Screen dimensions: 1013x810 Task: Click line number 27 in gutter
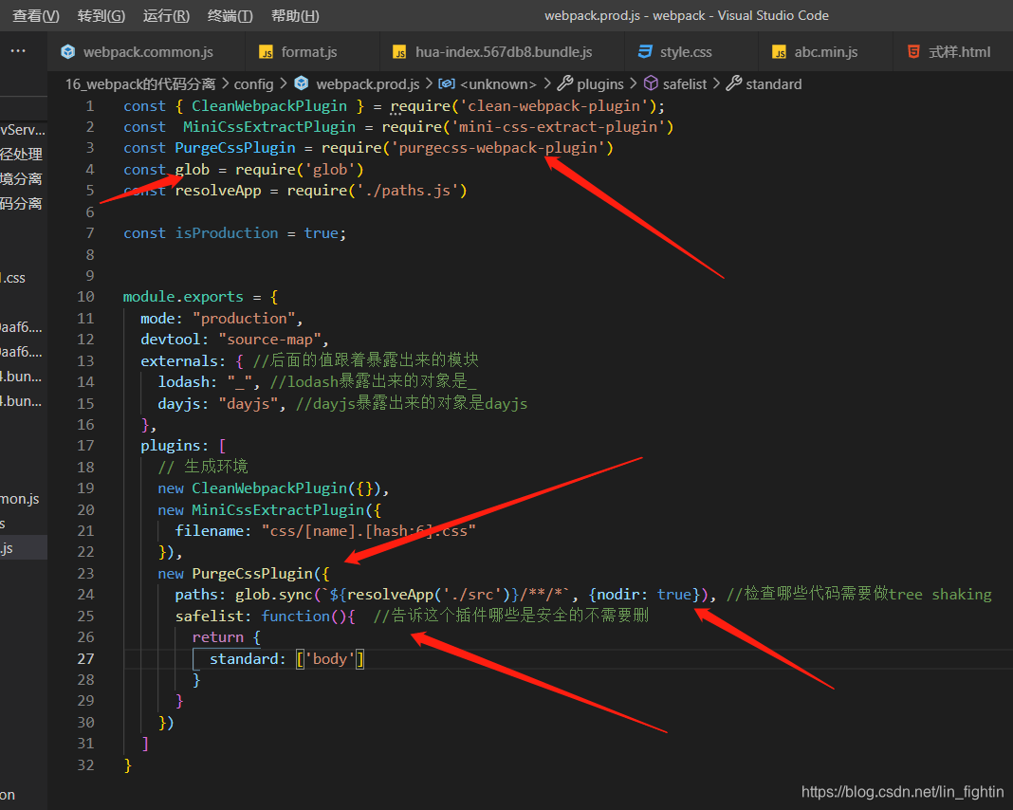click(x=86, y=659)
